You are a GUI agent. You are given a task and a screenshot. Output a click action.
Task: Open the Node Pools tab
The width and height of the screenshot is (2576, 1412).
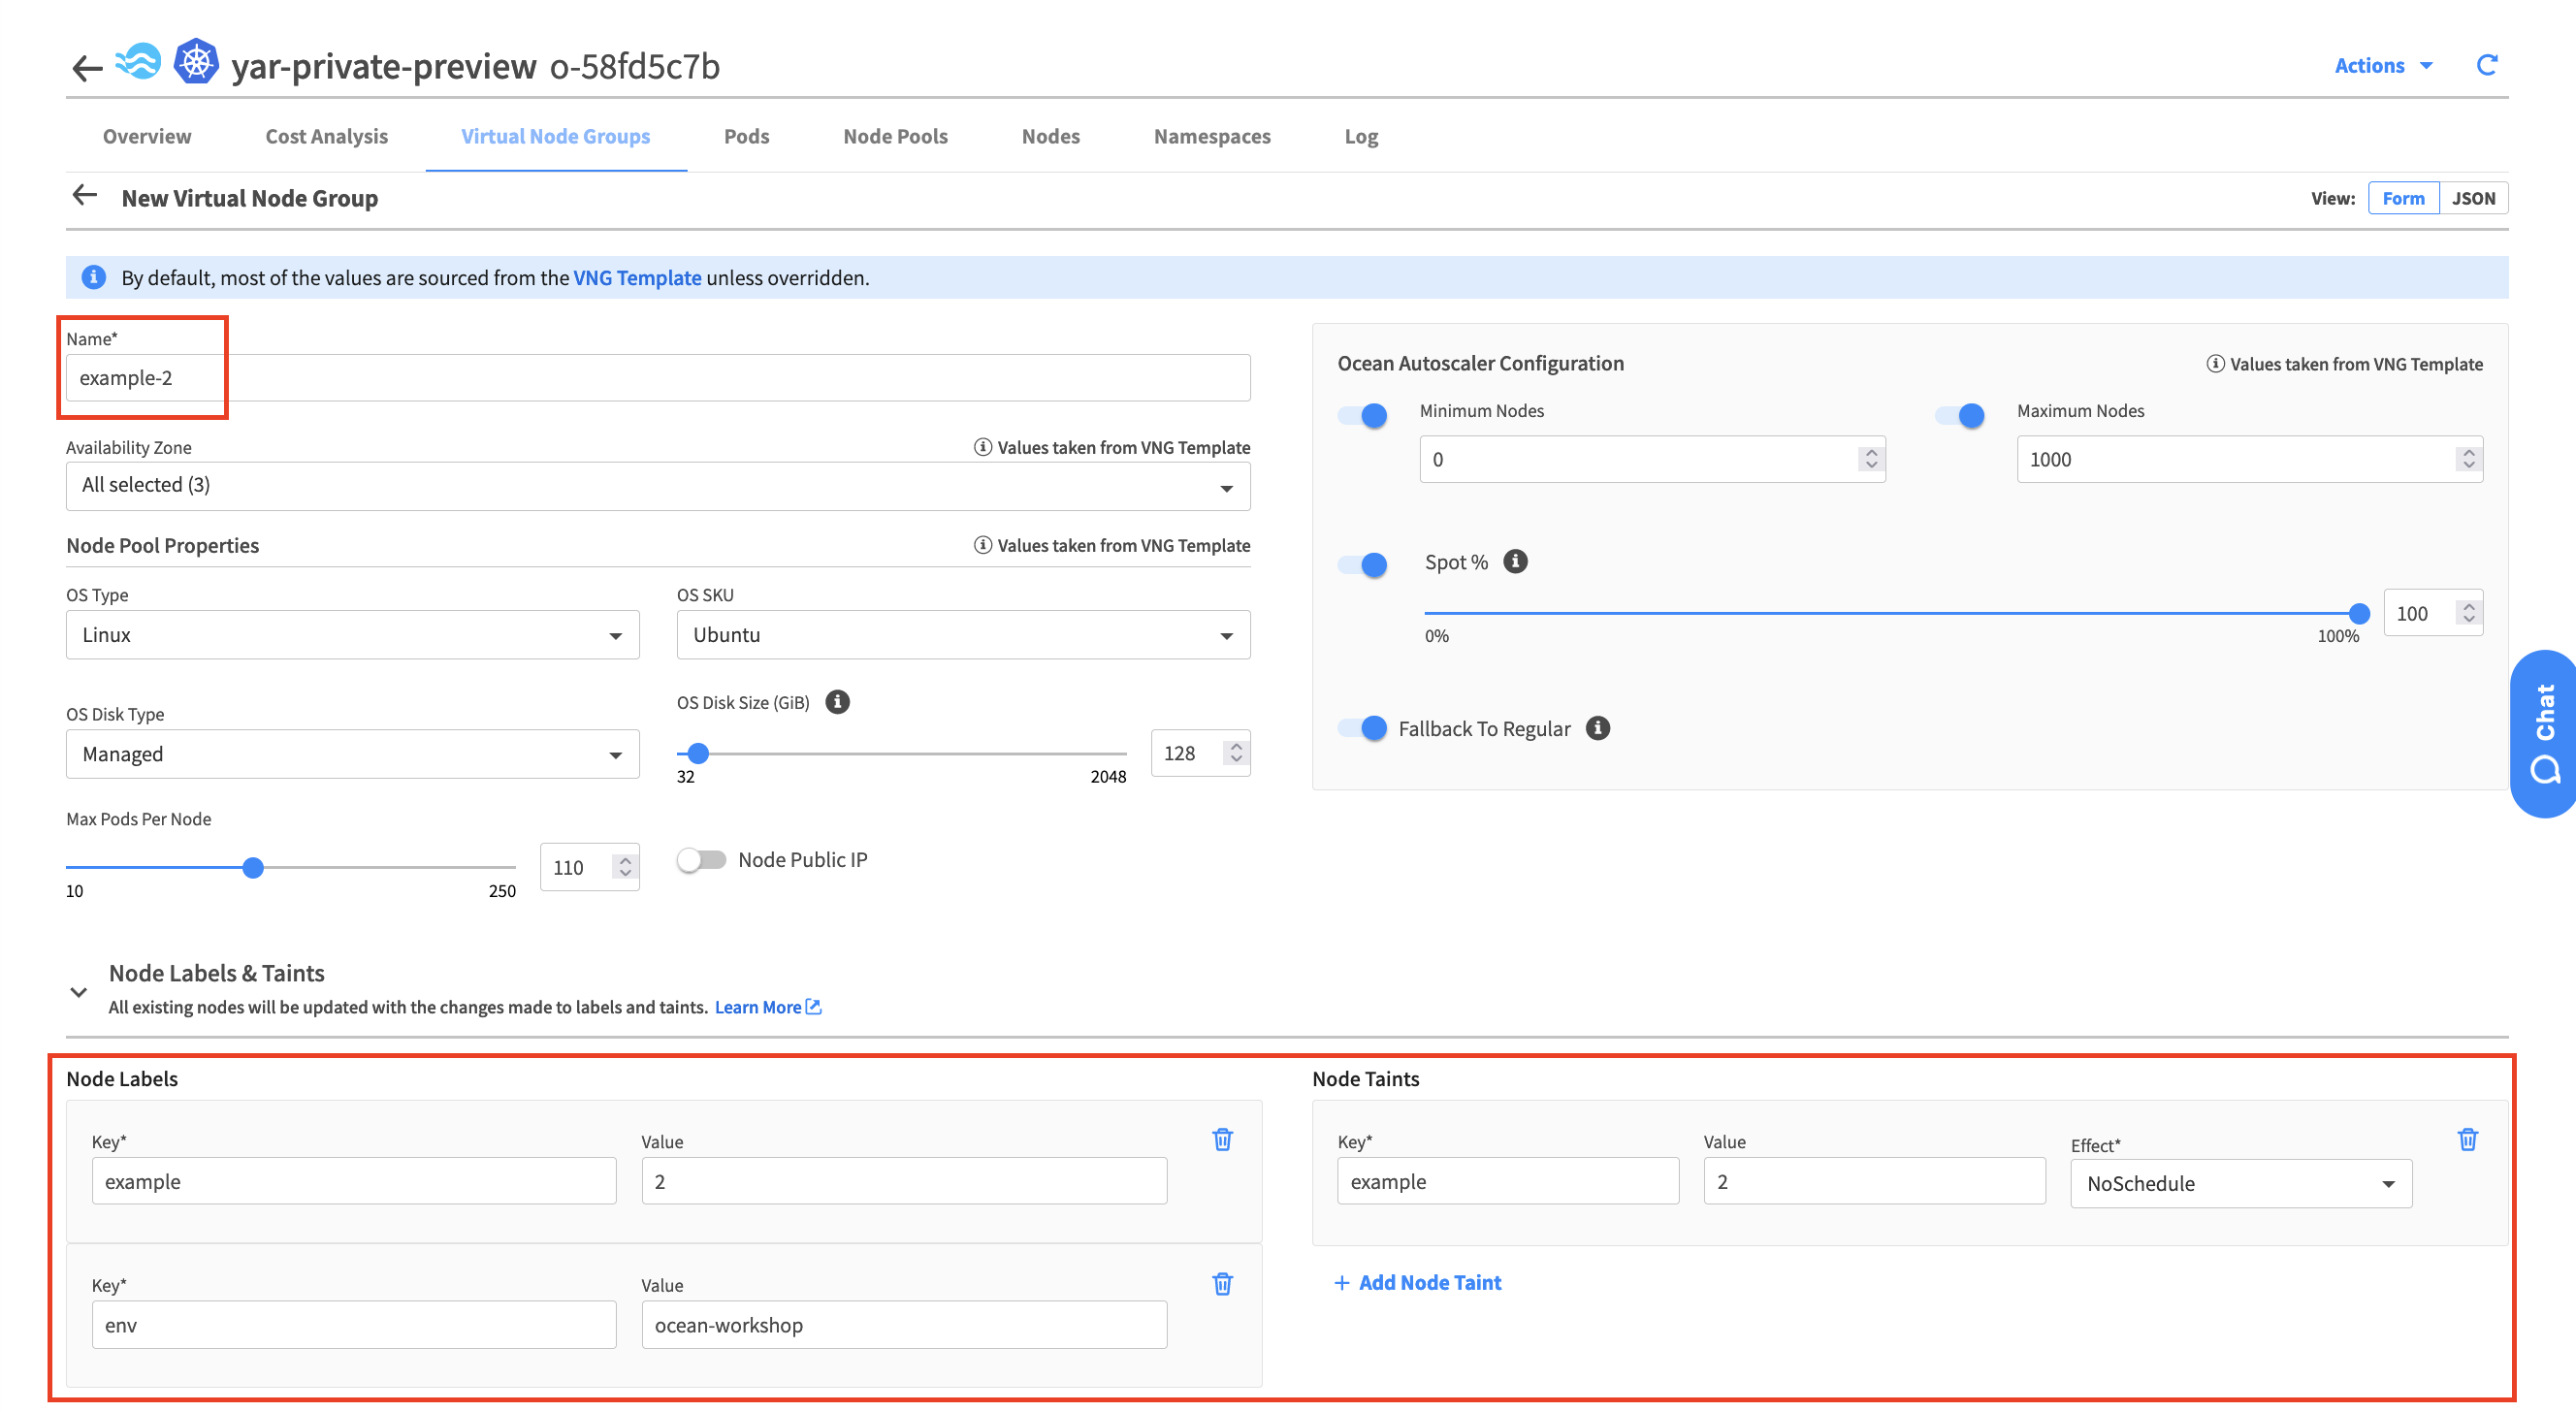click(895, 136)
